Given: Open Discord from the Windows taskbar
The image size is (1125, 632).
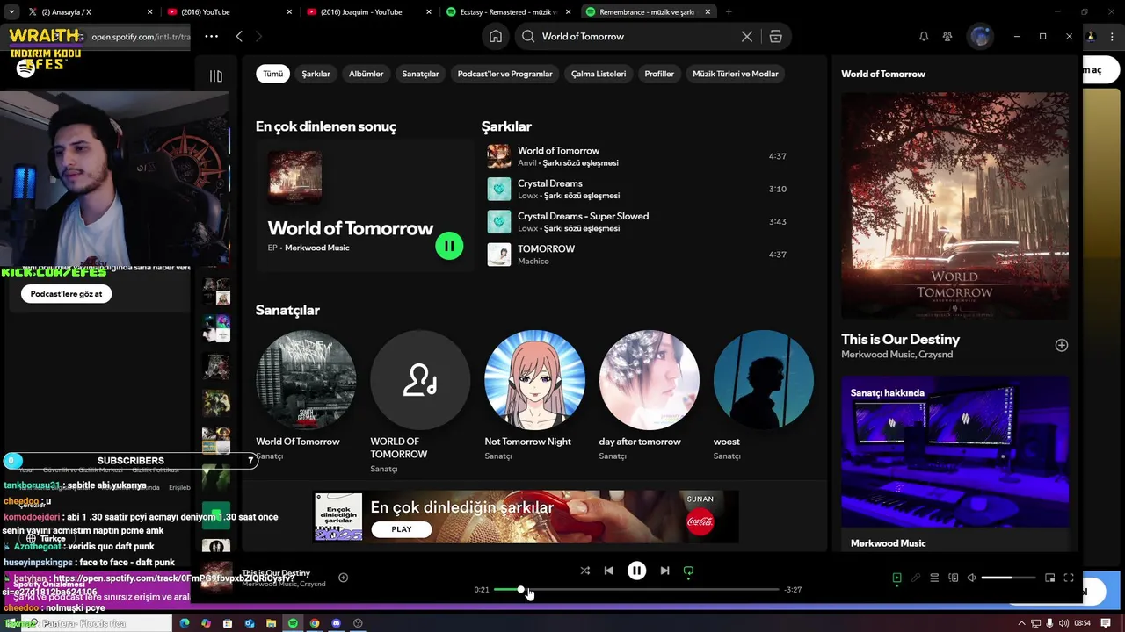Looking at the screenshot, I should point(336,623).
